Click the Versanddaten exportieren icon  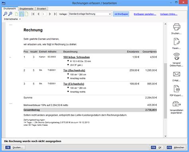tap(177, 104)
